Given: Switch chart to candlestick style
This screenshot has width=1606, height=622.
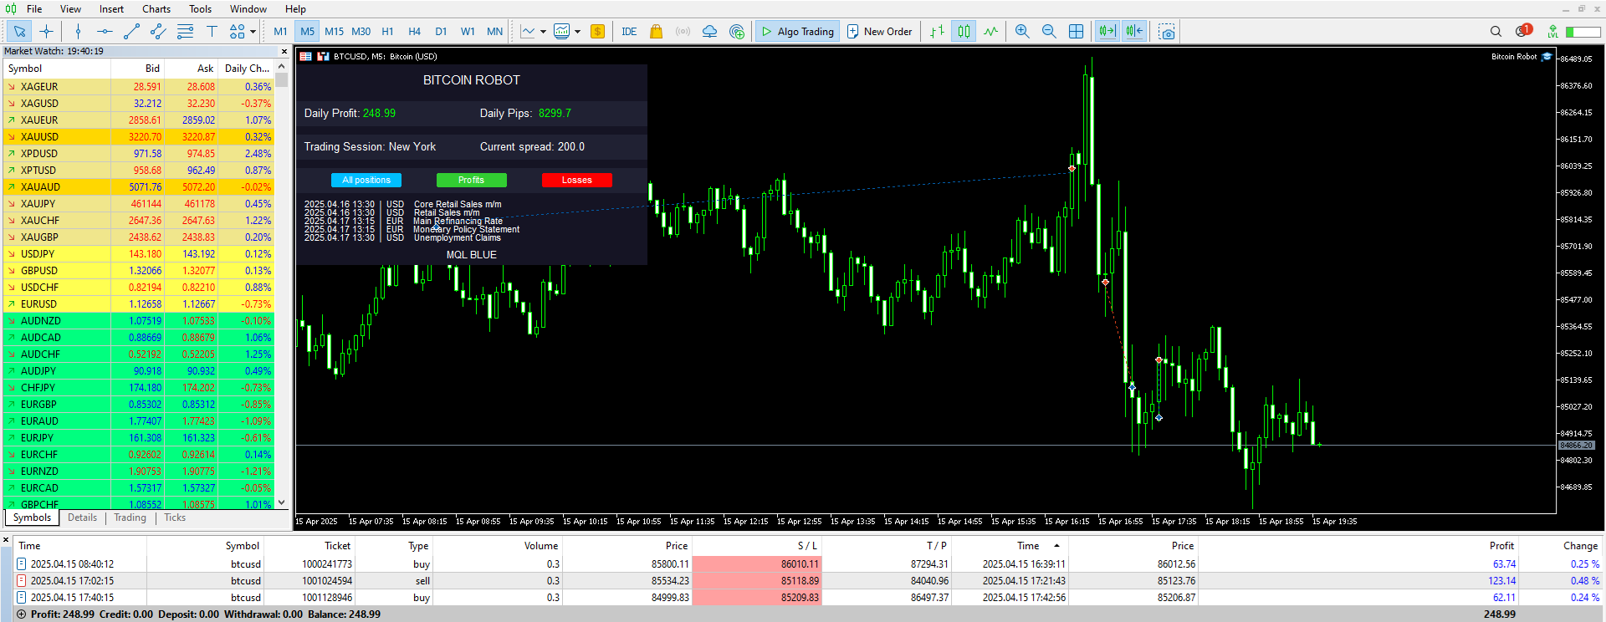Looking at the screenshot, I should coord(964,32).
